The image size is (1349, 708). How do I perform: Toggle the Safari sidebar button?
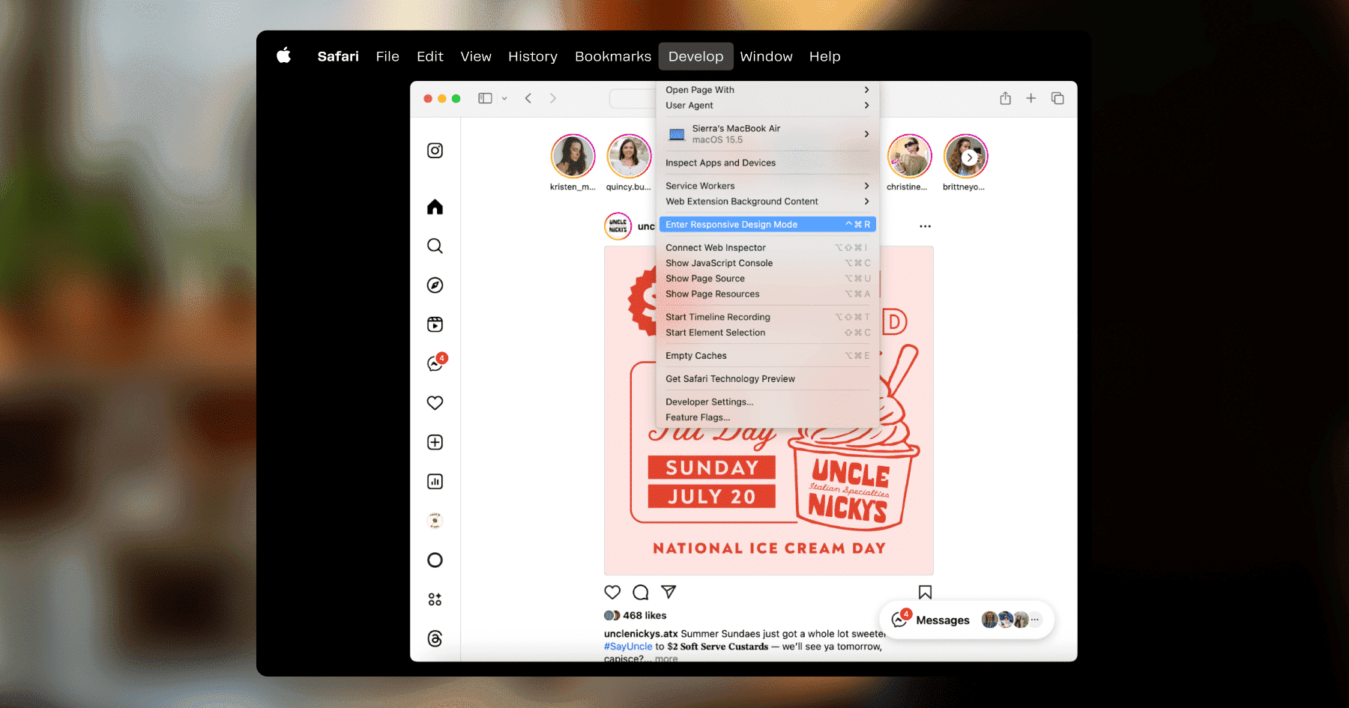coord(485,98)
